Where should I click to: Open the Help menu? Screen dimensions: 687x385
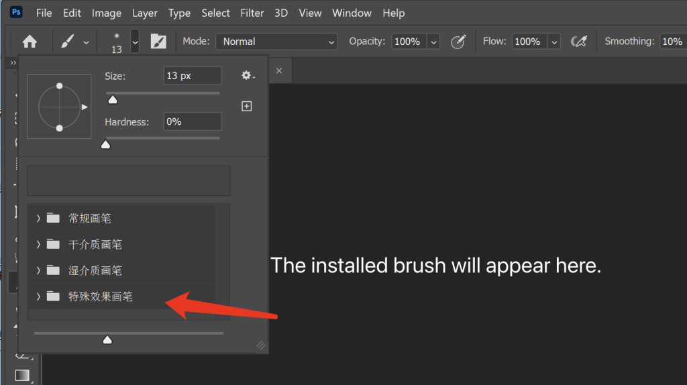point(393,13)
